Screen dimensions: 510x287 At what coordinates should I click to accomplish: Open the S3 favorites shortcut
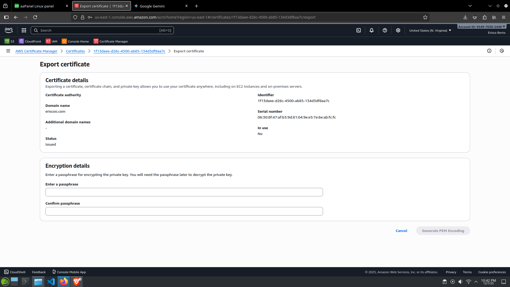[x=9, y=41]
